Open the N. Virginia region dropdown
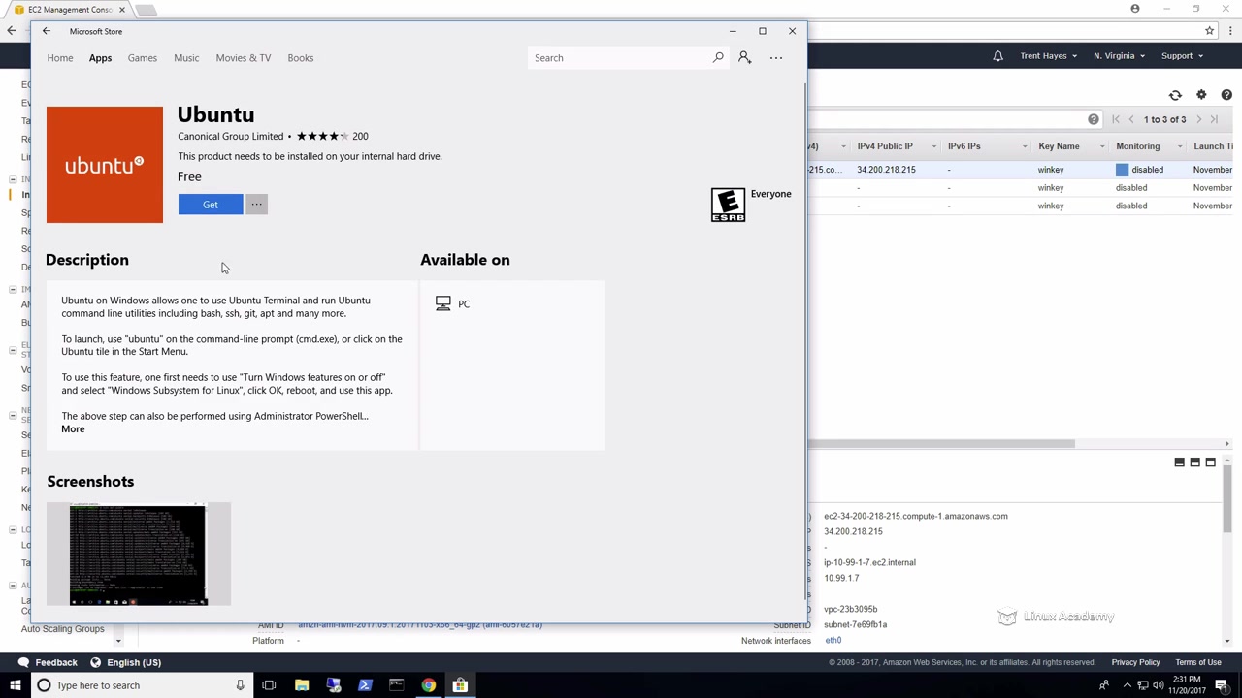1242x698 pixels. point(1119,56)
